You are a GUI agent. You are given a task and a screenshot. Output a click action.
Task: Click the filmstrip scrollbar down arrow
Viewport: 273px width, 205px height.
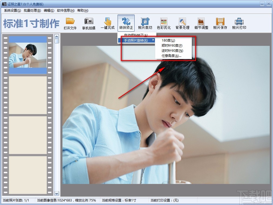[x=57, y=193]
